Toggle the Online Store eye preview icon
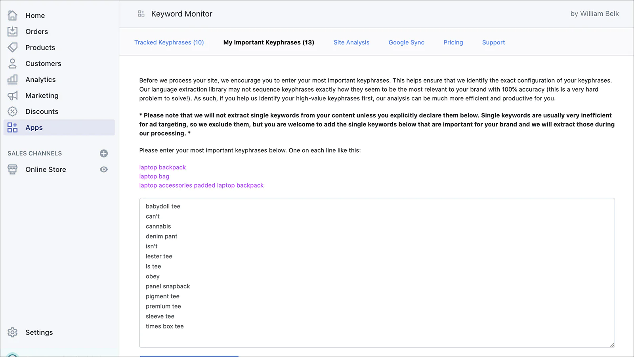The height and width of the screenshot is (357, 634). coord(104,169)
